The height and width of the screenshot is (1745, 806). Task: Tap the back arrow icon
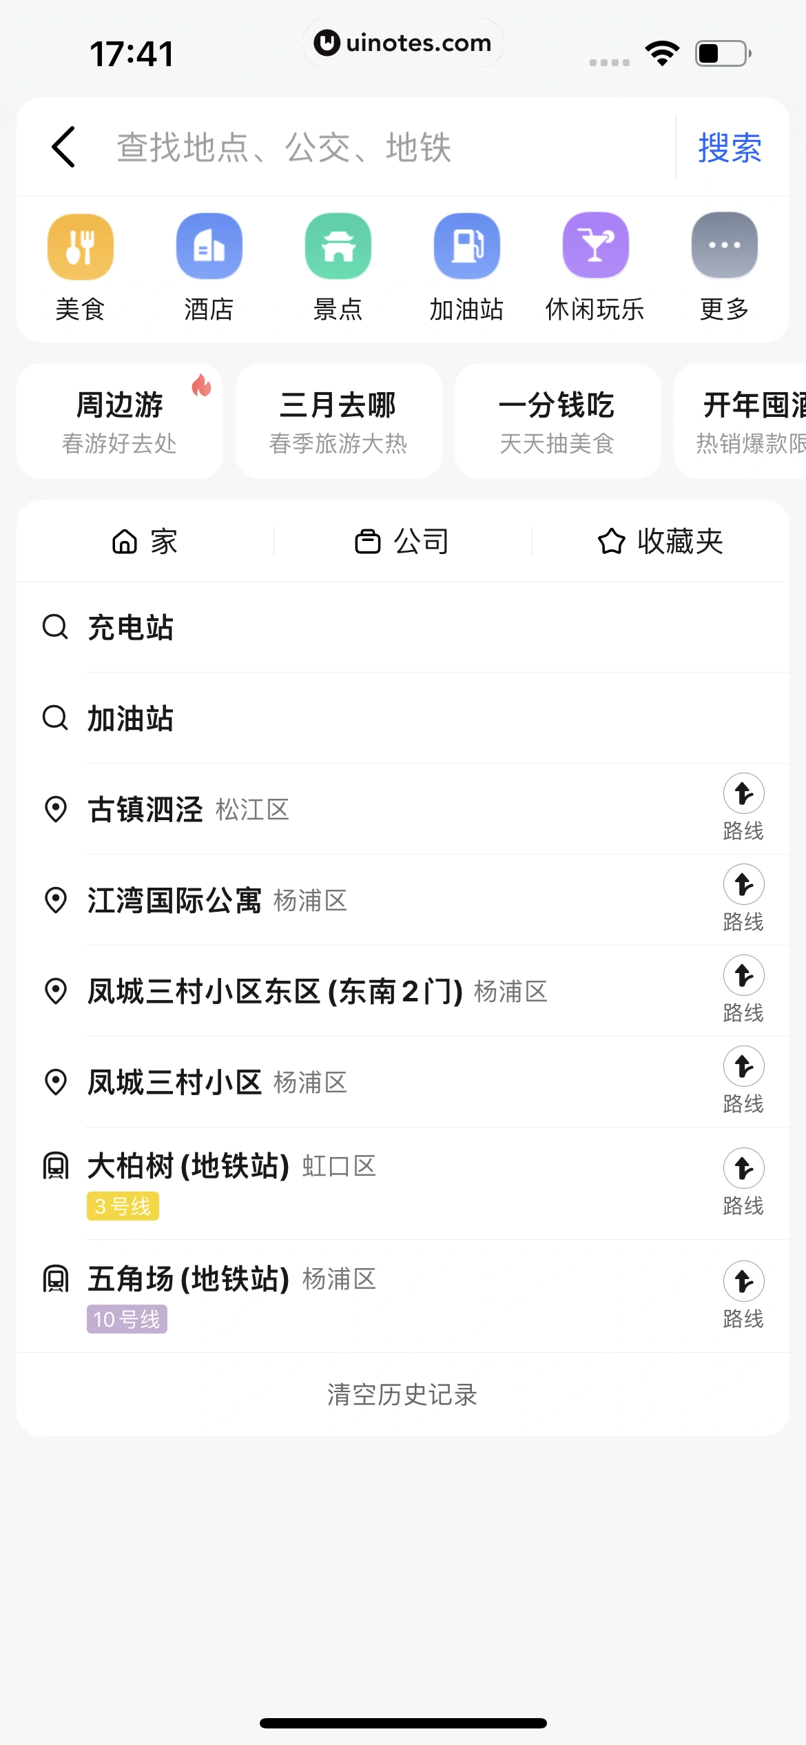click(63, 147)
